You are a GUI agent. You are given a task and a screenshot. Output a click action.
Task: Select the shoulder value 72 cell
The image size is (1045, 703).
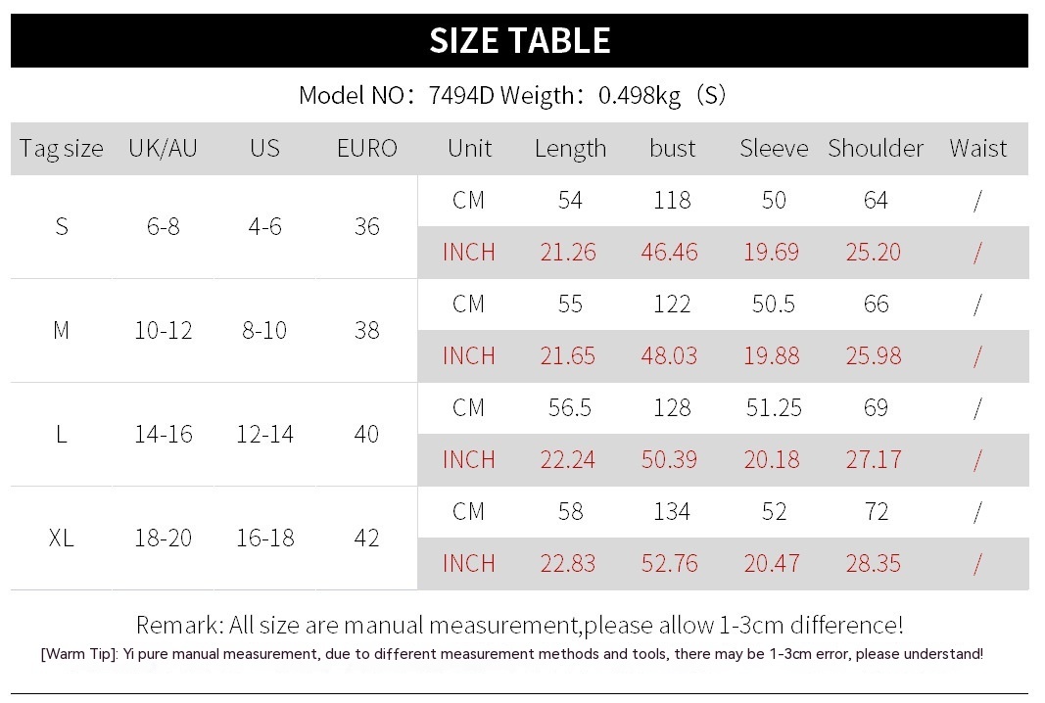(x=876, y=512)
